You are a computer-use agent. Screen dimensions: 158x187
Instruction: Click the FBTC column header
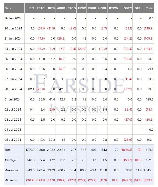(41, 8)
